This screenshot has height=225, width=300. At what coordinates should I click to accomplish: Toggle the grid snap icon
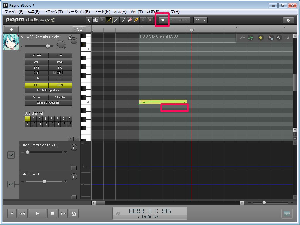point(162,20)
